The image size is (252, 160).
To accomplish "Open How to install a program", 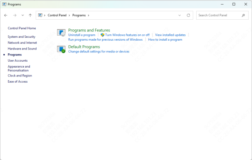I will pos(165,39).
